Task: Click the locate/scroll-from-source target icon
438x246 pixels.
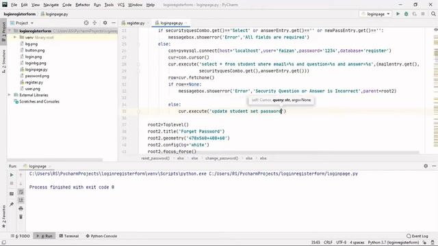Action: coord(86,23)
